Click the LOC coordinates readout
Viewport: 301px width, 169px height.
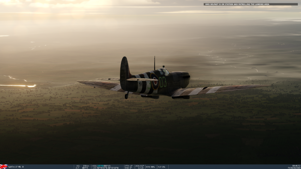coord(106,168)
